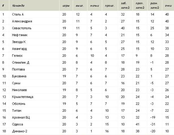
Task: Click the Буковина team name
Action: pyautogui.click(x=19, y=76)
